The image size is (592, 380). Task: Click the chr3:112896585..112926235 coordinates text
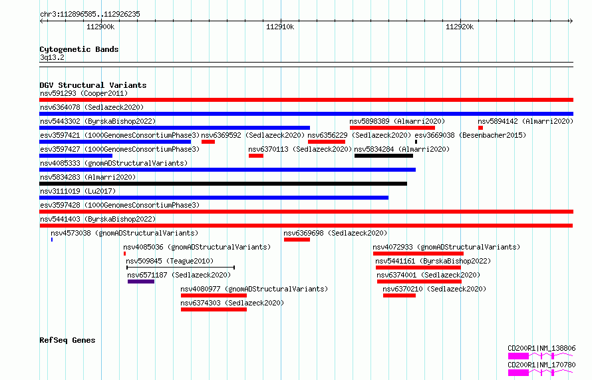pos(90,14)
